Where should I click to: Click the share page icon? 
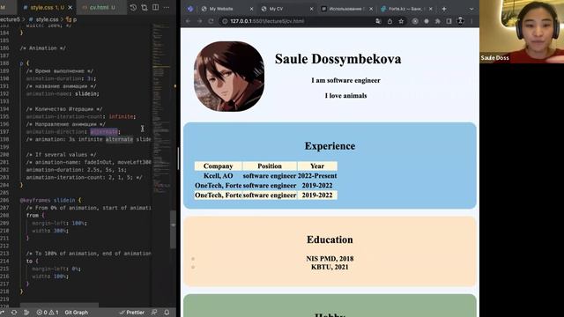[x=390, y=21]
